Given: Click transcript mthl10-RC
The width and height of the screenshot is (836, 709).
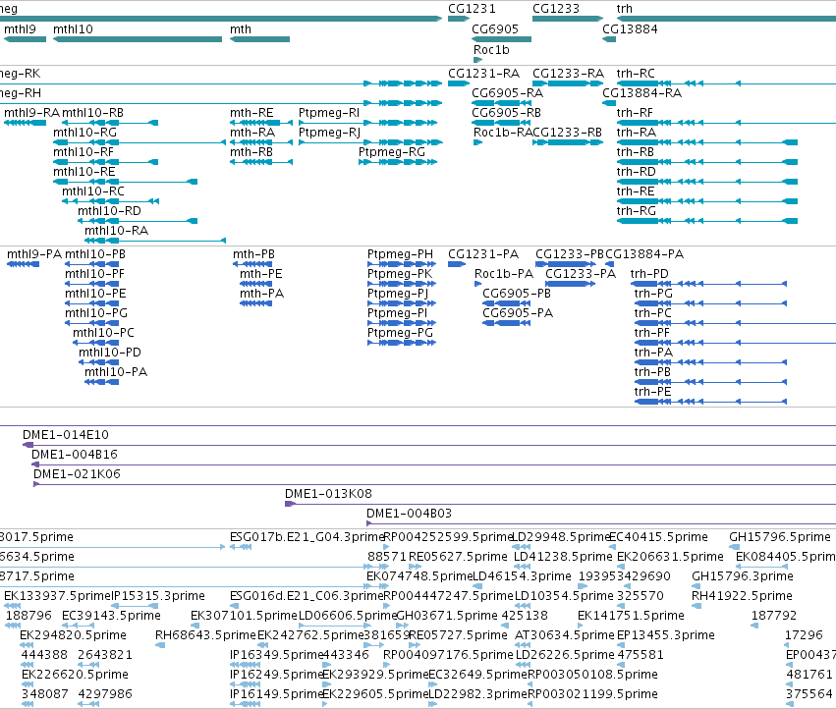Looking at the screenshot, I should (92, 191).
